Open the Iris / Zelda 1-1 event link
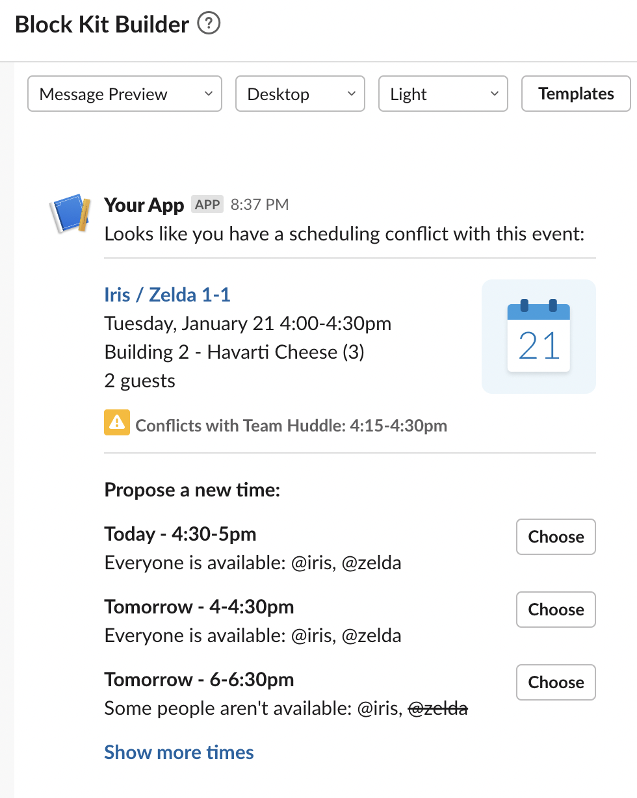637x798 pixels. (167, 295)
